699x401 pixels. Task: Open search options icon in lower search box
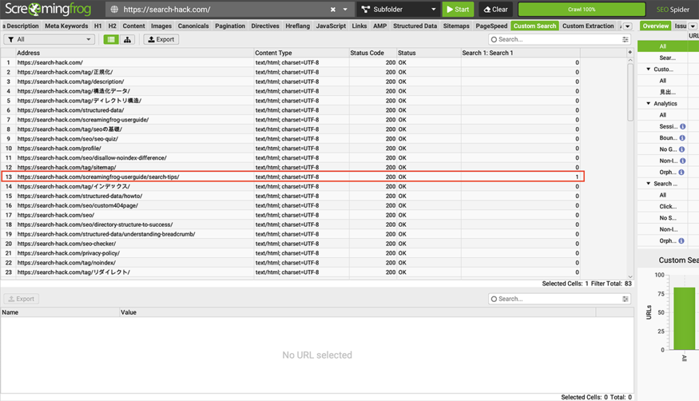click(625, 299)
